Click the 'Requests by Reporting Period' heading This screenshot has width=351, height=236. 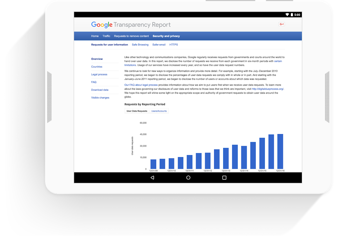145,104
